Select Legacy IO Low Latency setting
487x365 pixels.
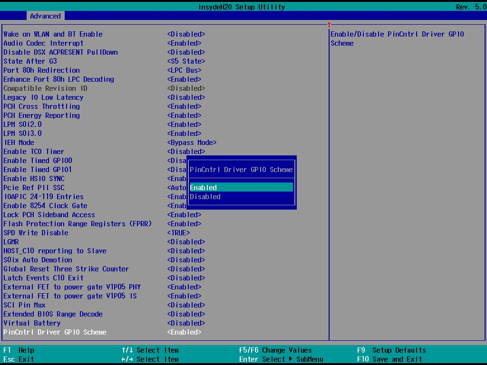(43, 97)
